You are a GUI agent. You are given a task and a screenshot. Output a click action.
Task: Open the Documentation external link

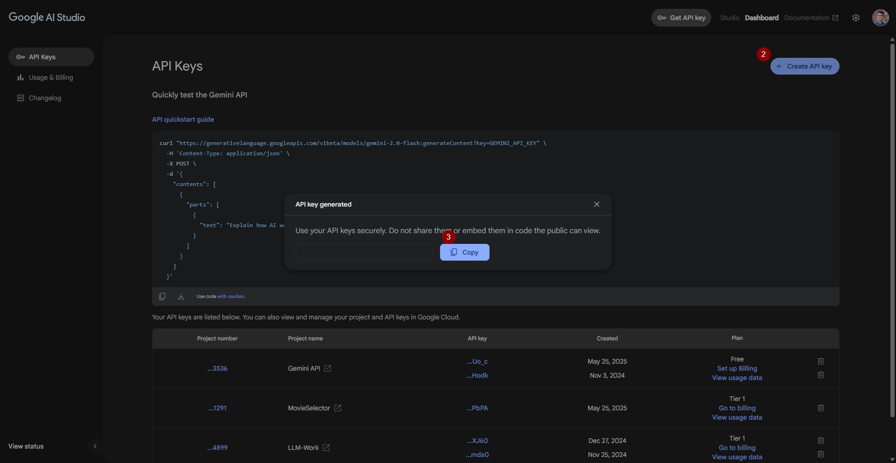click(811, 18)
